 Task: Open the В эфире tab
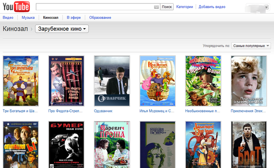pos(74,18)
